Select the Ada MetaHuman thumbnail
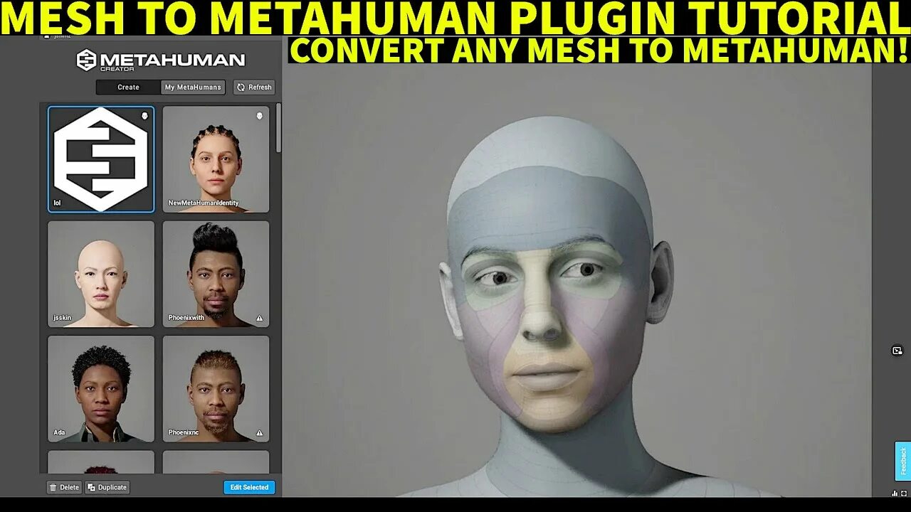The image size is (911, 512). 101,389
